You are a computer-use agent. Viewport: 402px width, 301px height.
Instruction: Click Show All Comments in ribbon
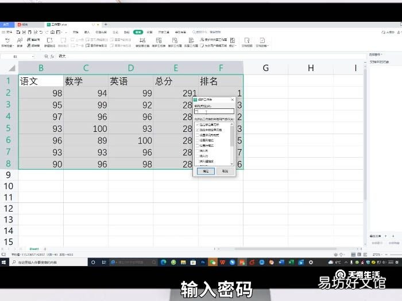click(96, 45)
